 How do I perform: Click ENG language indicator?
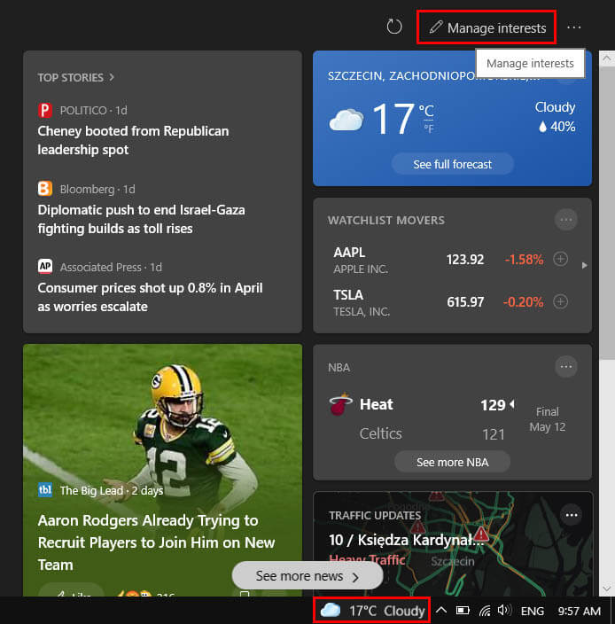point(533,611)
